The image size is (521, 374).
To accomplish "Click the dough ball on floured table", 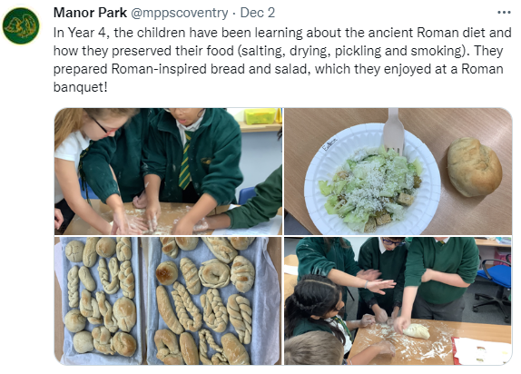I will click(x=417, y=331).
